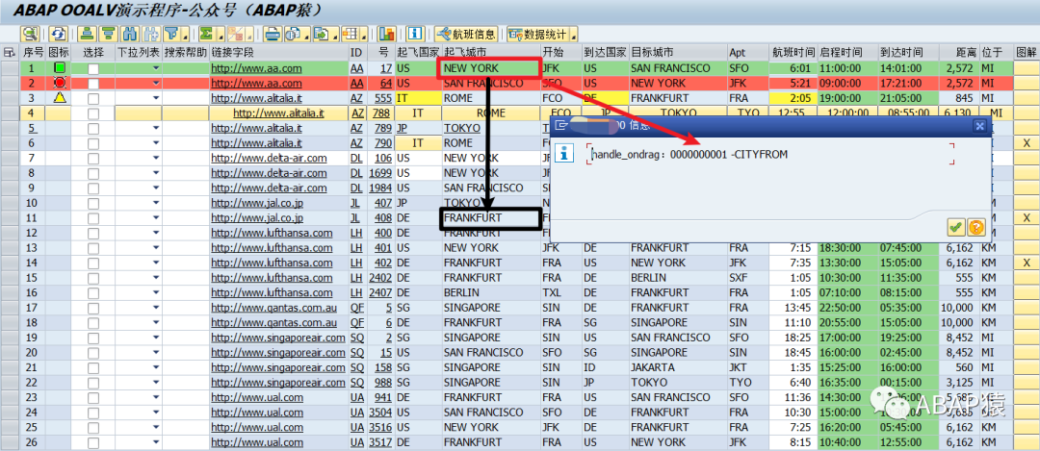Confirm the info dialog with green checkmark
1040x451 pixels.
pos(956,228)
